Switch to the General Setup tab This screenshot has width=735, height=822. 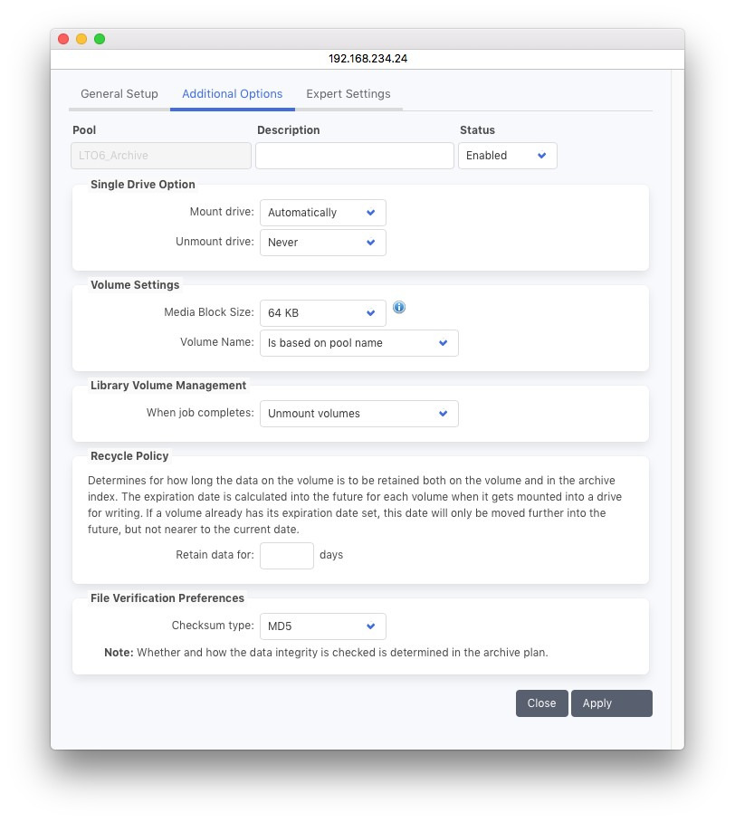pos(119,94)
